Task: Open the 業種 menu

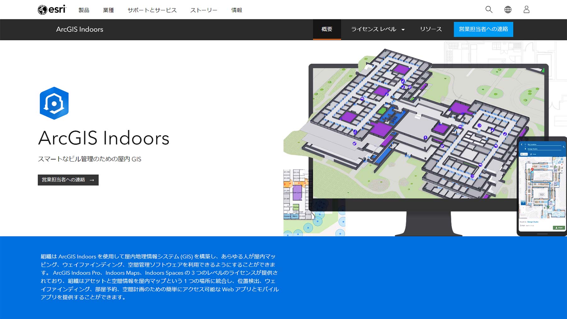Action: point(108,10)
